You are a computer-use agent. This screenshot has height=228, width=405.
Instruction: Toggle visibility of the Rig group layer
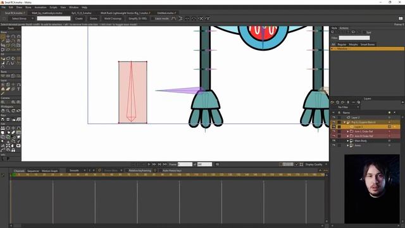pyautogui.click(x=333, y=122)
